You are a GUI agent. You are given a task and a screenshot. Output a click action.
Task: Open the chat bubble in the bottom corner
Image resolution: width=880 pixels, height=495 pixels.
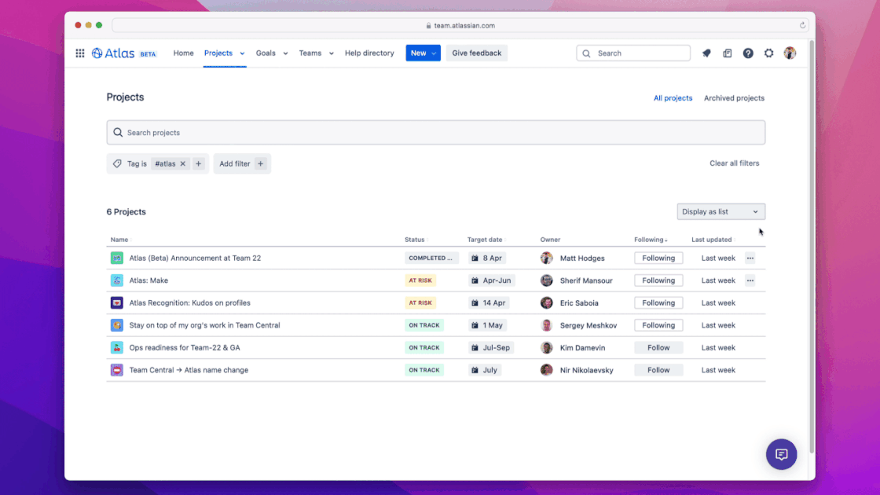tap(781, 454)
